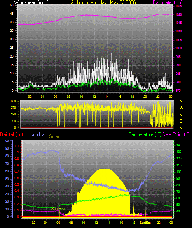Click the 110 tick on the temperature axis
Screen dimensions: 192x228
pyautogui.click(x=179, y=165)
